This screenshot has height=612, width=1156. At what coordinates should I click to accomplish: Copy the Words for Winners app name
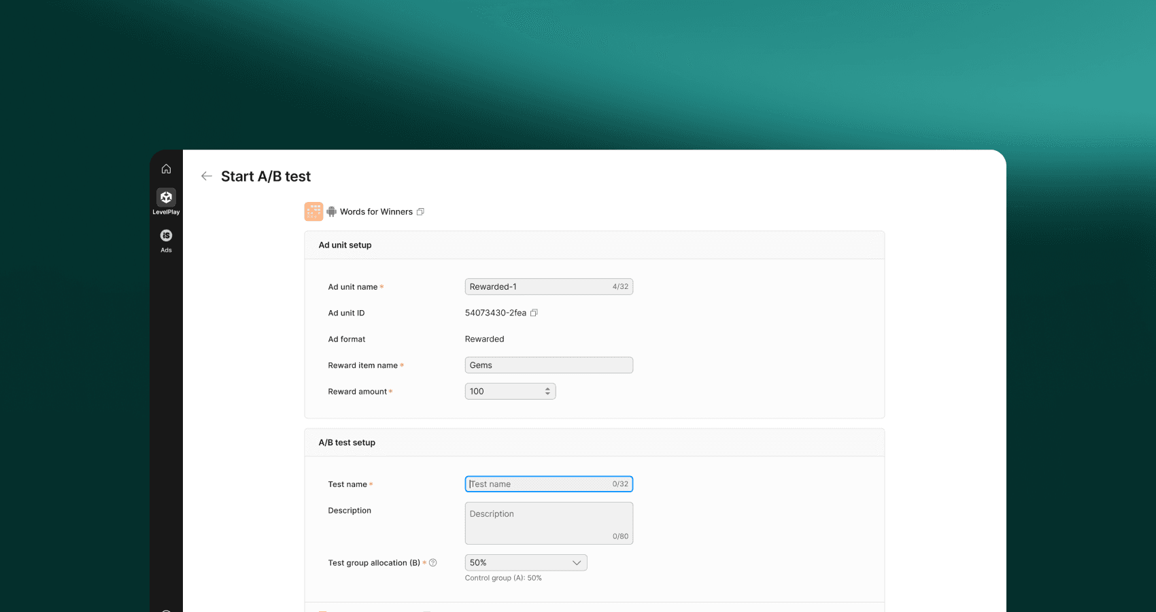(420, 211)
